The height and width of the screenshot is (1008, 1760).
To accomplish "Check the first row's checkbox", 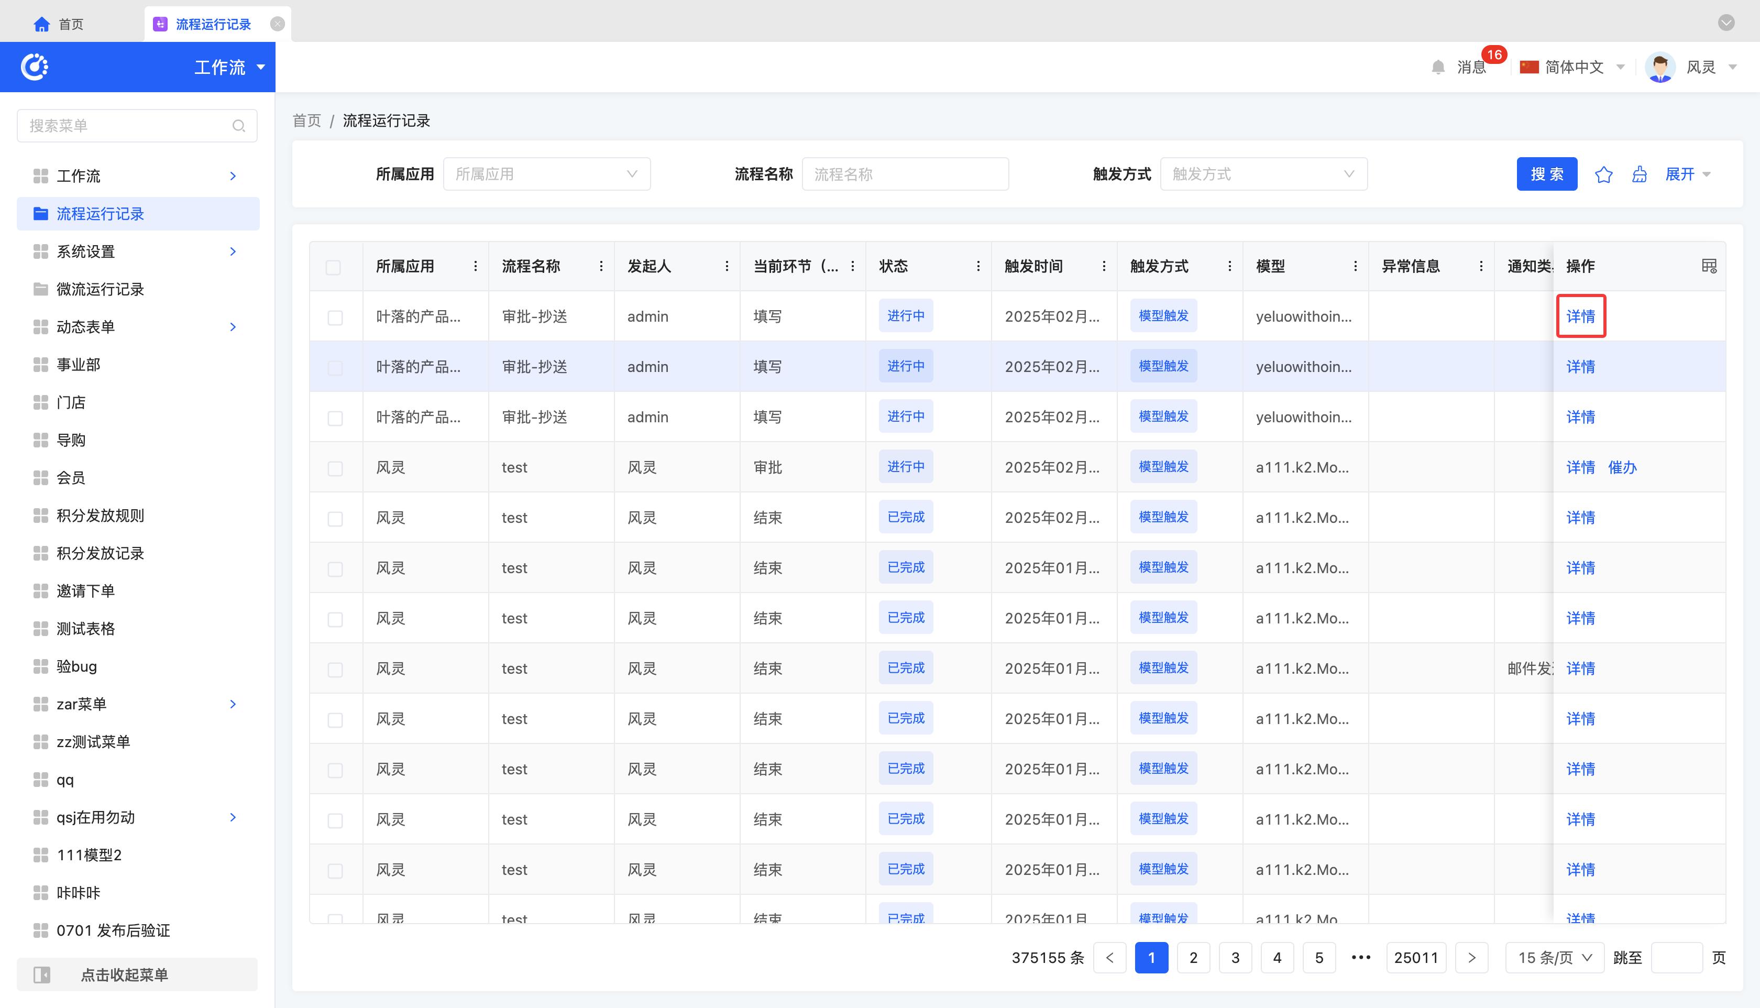I will coord(335,318).
